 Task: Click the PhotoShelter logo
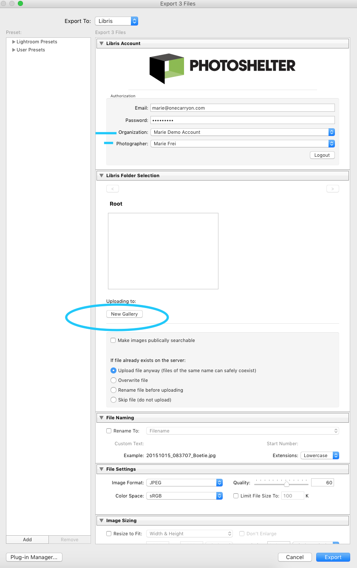coord(222,68)
